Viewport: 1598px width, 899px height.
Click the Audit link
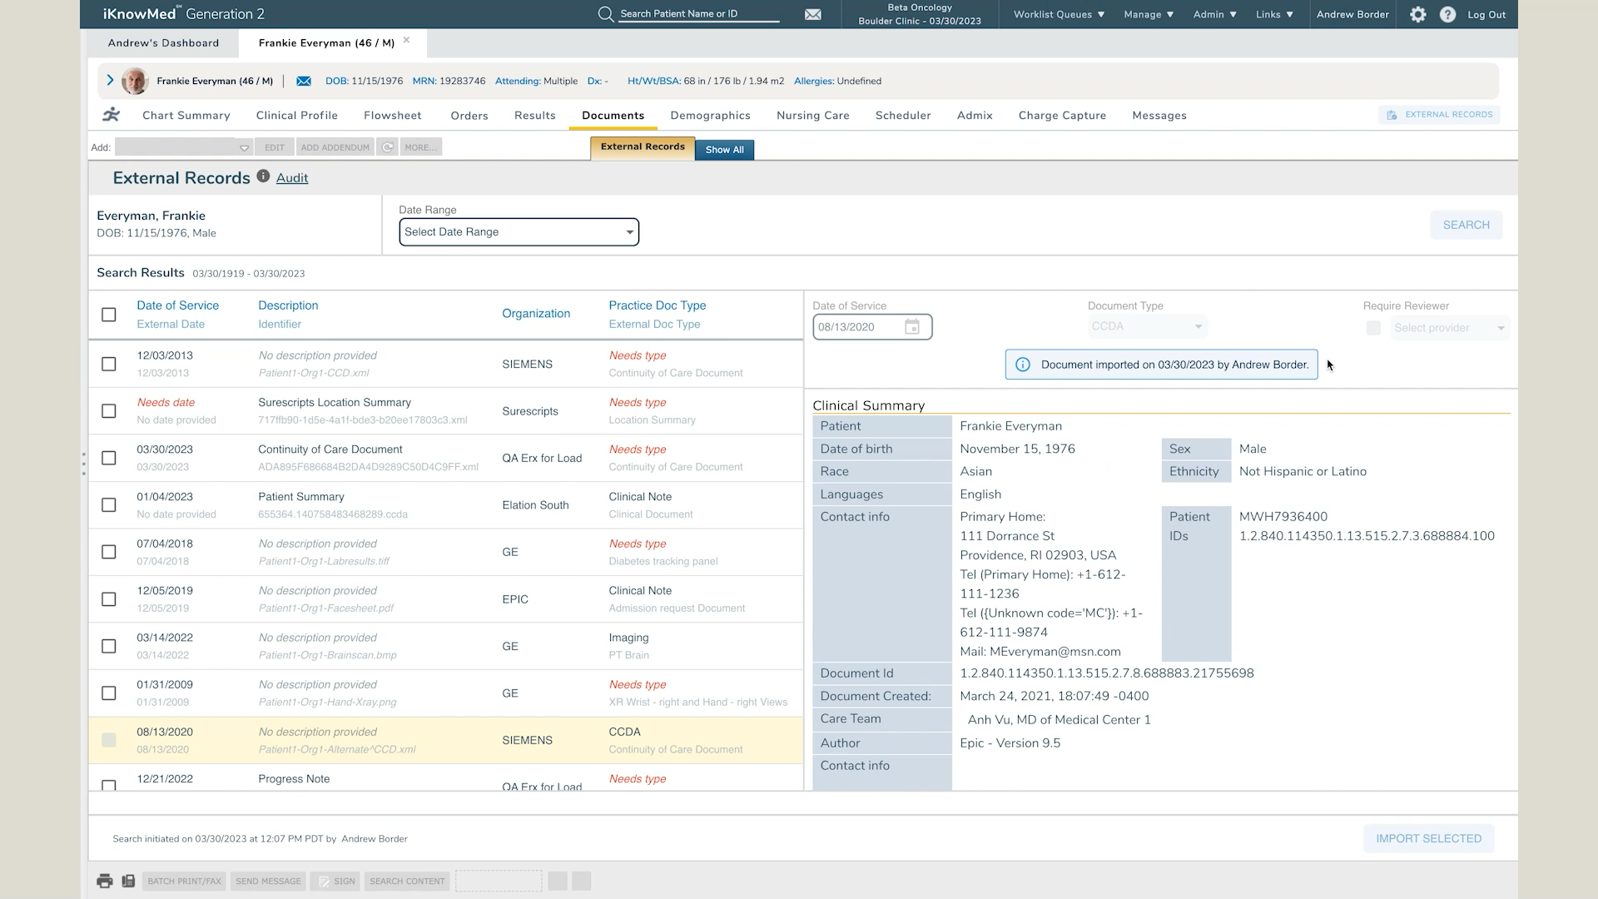tap(292, 178)
